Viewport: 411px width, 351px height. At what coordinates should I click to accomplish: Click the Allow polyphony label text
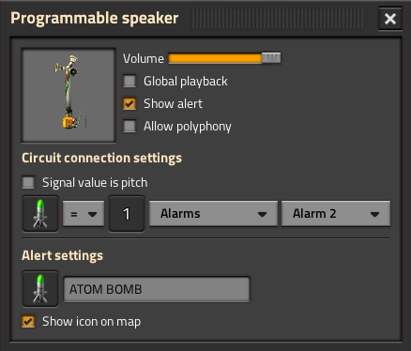(x=188, y=127)
